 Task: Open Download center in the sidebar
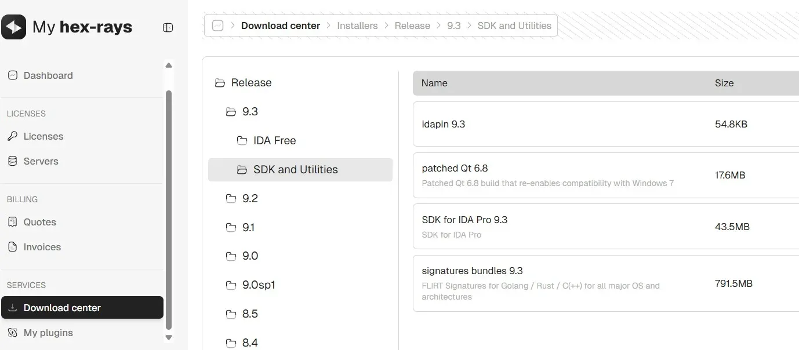pos(62,308)
